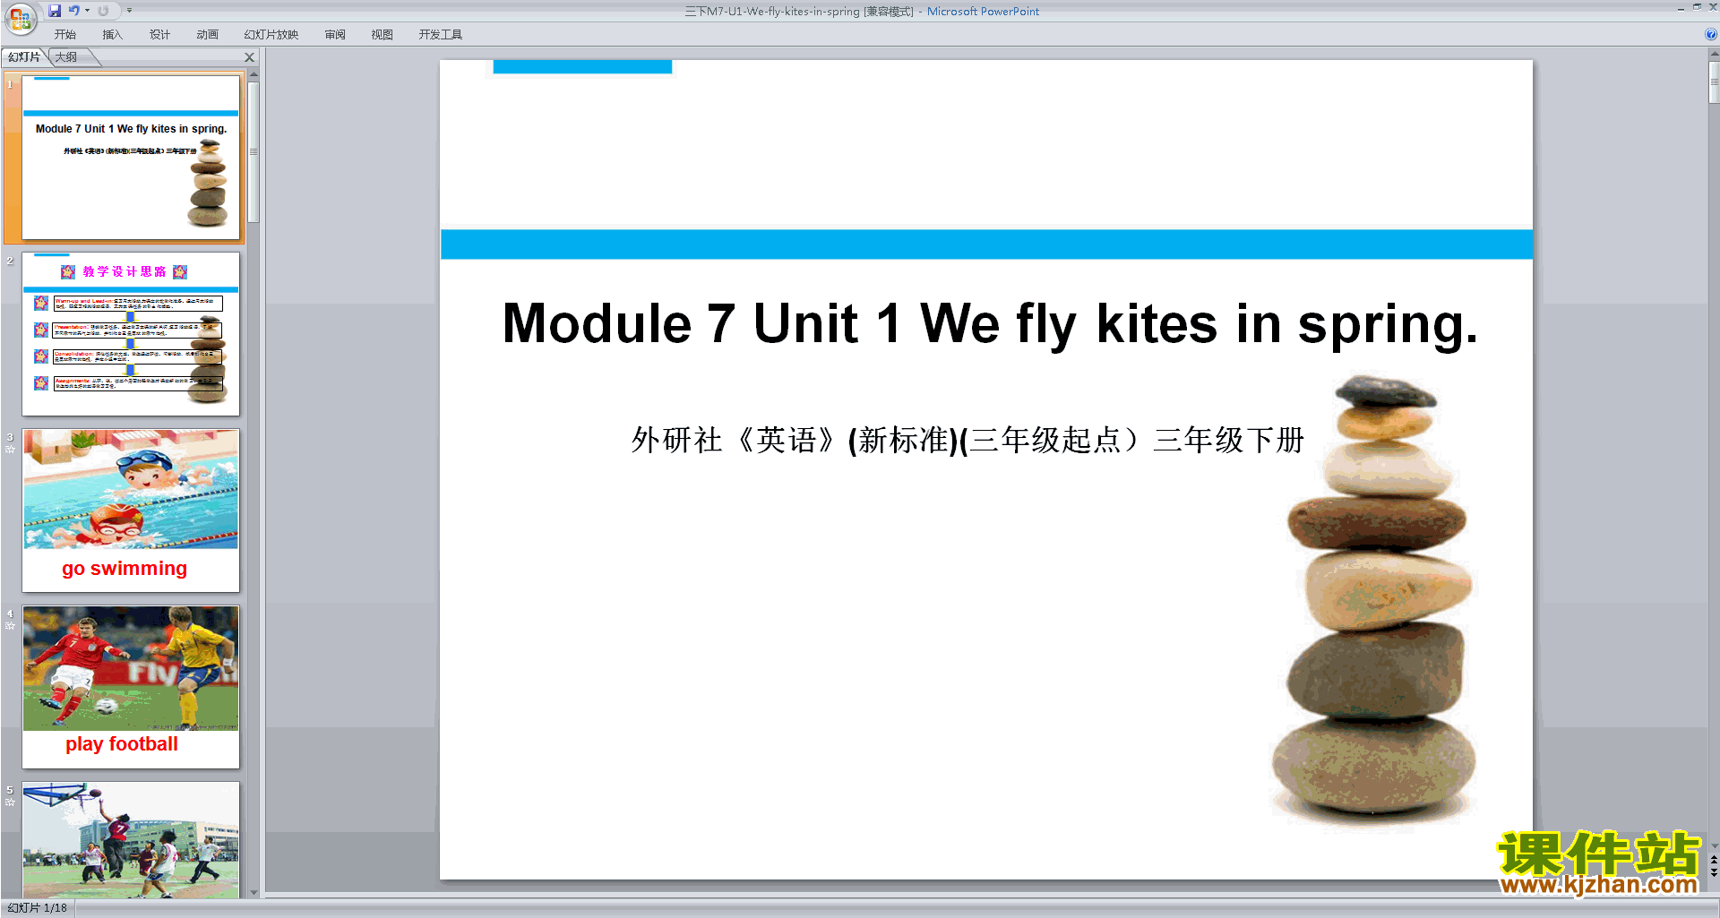This screenshot has height=918, width=1720.
Task: Open the 设计 ribbon tab
Action: (x=159, y=35)
